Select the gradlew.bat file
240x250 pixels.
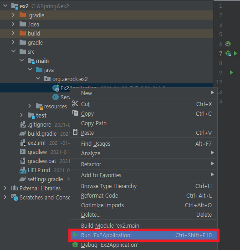click(x=42, y=161)
